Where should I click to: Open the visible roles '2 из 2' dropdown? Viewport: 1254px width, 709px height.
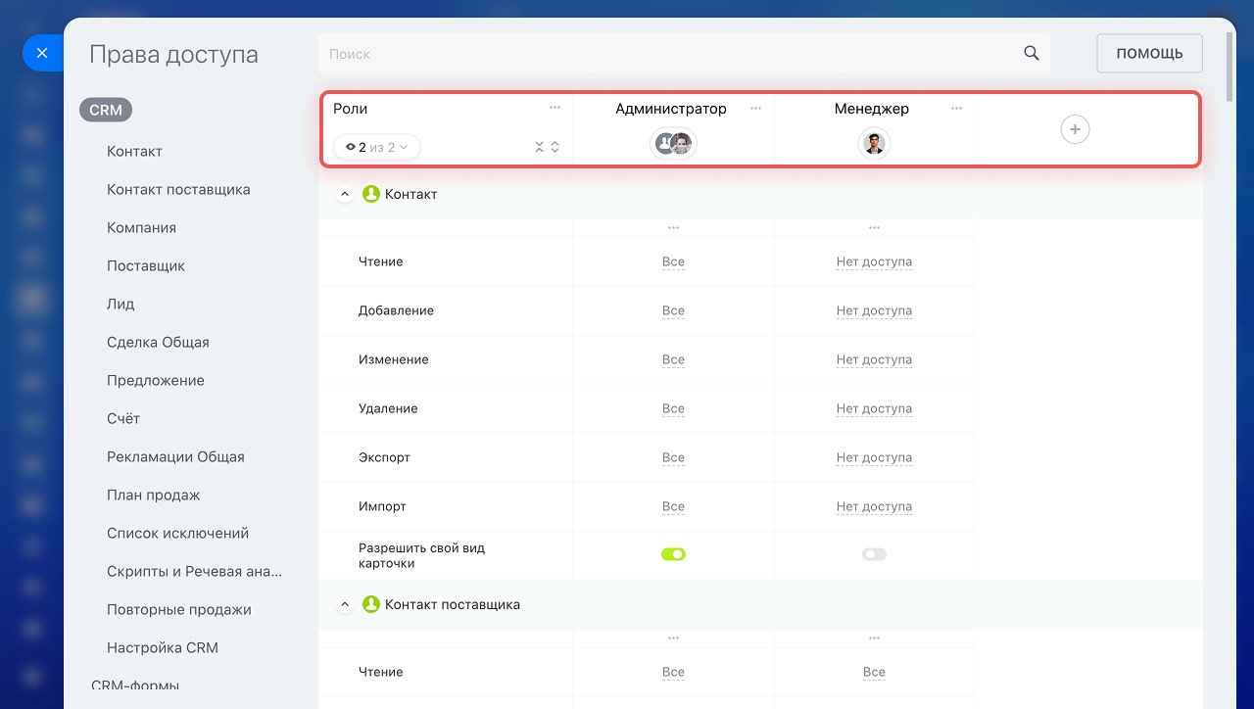point(377,147)
